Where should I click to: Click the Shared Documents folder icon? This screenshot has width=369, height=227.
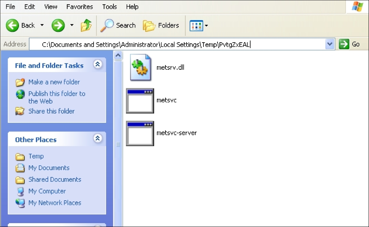[x=20, y=180]
